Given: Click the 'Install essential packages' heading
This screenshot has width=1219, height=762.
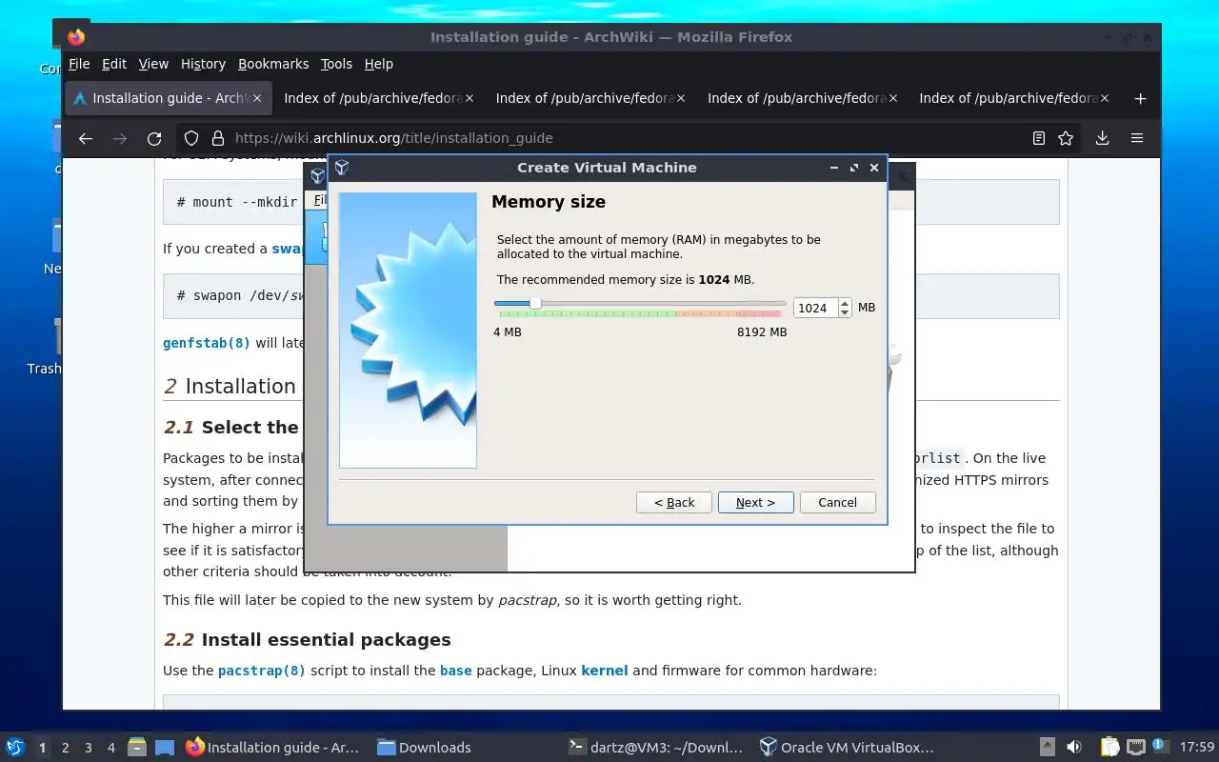Looking at the screenshot, I should pos(326,640).
